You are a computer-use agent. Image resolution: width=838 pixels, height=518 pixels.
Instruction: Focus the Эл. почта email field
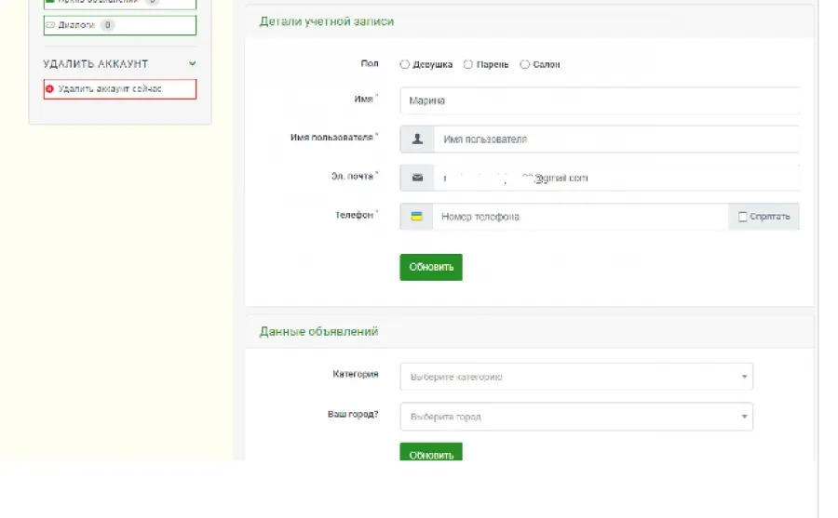tap(616, 178)
